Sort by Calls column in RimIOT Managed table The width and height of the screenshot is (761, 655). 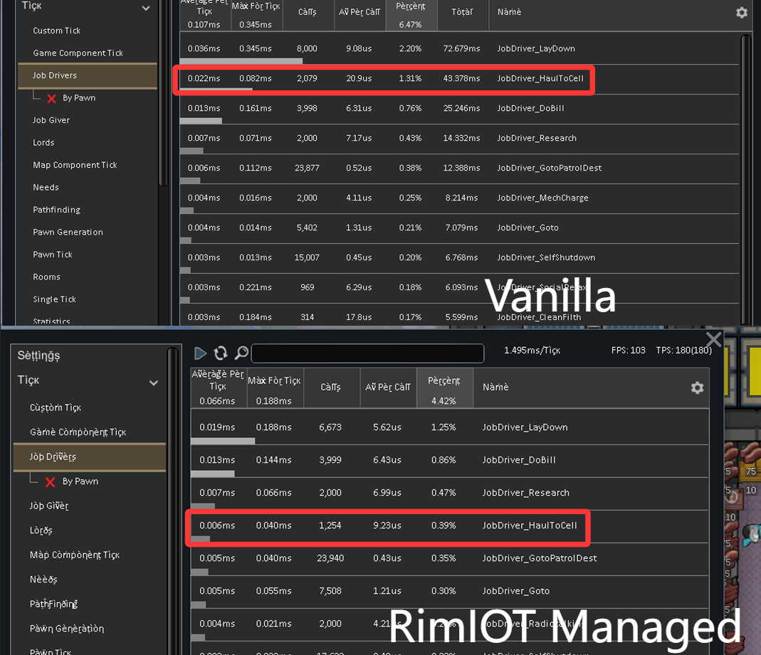click(x=331, y=388)
